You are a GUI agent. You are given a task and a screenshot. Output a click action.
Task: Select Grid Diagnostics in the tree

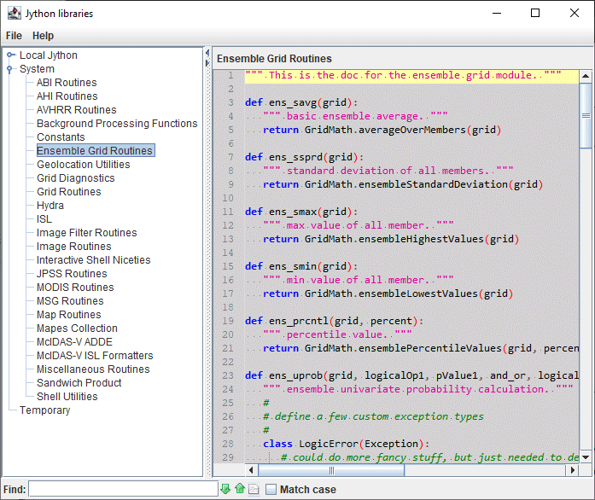pyautogui.click(x=75, y=178)
